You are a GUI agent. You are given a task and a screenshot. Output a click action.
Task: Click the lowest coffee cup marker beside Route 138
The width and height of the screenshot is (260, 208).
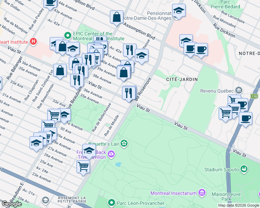(245, 119)
